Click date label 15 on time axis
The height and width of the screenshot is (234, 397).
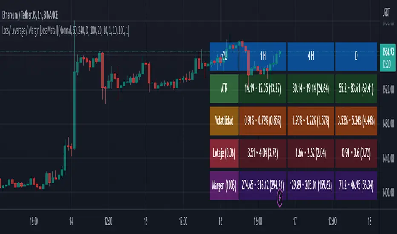click(x=146, y=222)
